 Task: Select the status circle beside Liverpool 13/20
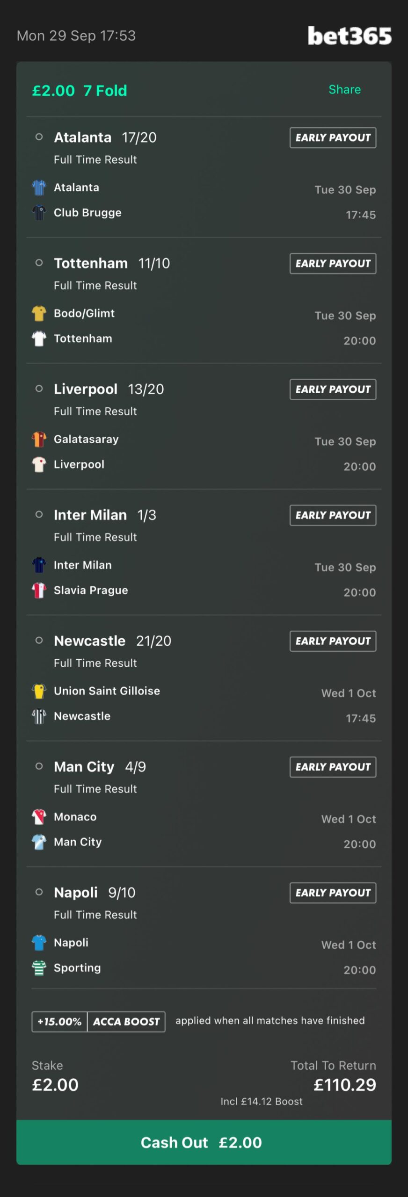point(39,389)
